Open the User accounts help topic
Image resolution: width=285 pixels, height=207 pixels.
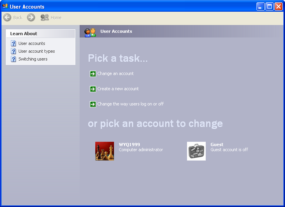32,43
